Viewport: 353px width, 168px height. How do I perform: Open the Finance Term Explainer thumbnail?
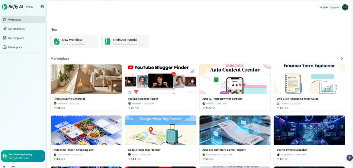coord(309,79)
